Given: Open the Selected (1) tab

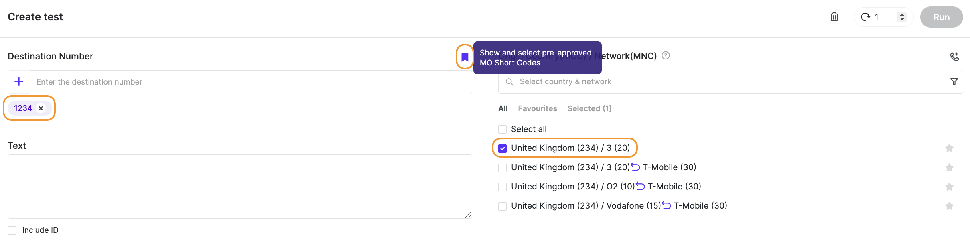Looking at the screenshot, I should point(589,108).
